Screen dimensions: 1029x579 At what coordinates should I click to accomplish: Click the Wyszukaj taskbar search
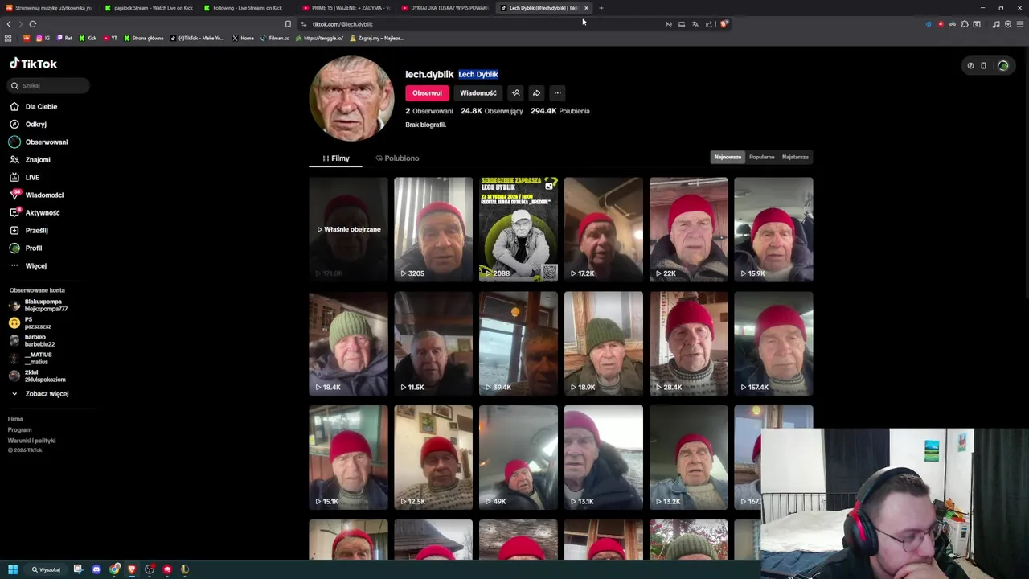point(46,569)
